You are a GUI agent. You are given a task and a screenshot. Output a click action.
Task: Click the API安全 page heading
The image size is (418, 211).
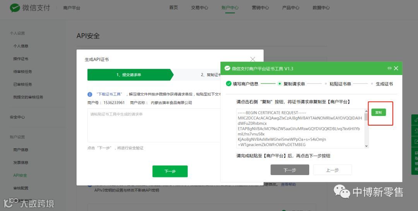88,36
